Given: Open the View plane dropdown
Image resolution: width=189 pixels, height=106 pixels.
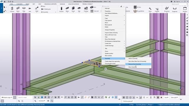Looking at the screenshot, I should 174,97.
